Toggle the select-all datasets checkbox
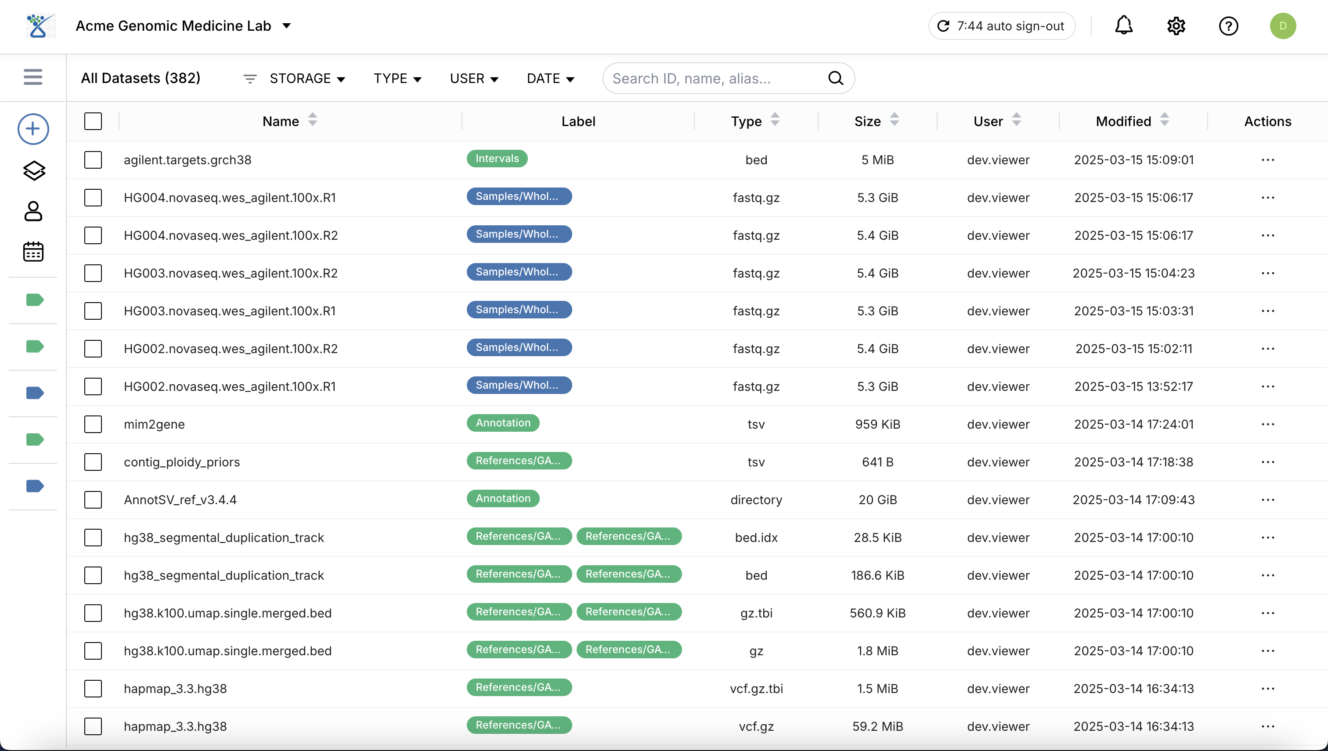Viewport: 1328px width, 751px height. point(93,121)
